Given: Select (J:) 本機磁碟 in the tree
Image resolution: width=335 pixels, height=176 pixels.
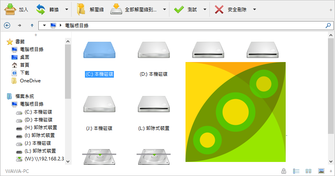Looking at the screenshot, I should pyautogui.click(x=38, y=143).
